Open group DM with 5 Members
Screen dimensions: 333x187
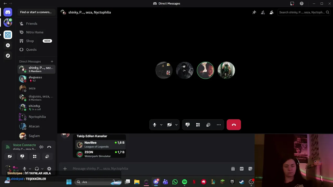coord(36,69)
